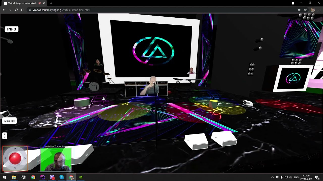Open Windows Start menu

5,177
